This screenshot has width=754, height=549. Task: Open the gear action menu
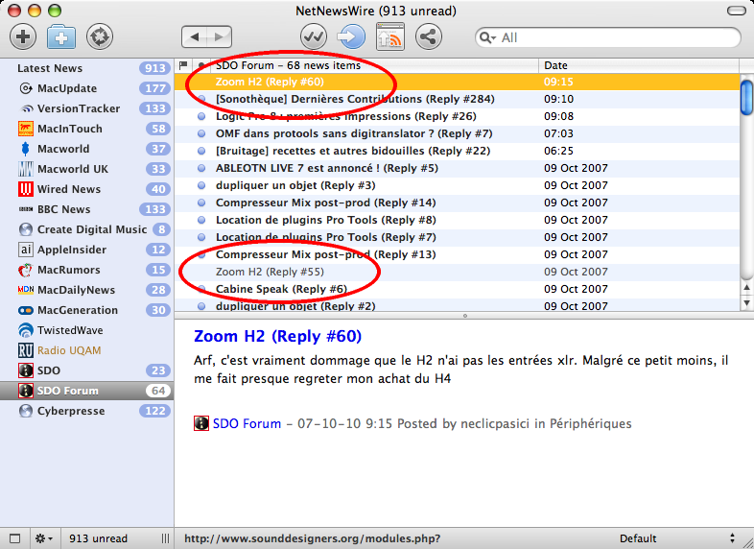pos(44,538)
